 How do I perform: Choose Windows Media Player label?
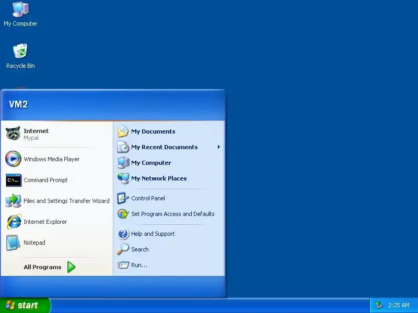51,159
